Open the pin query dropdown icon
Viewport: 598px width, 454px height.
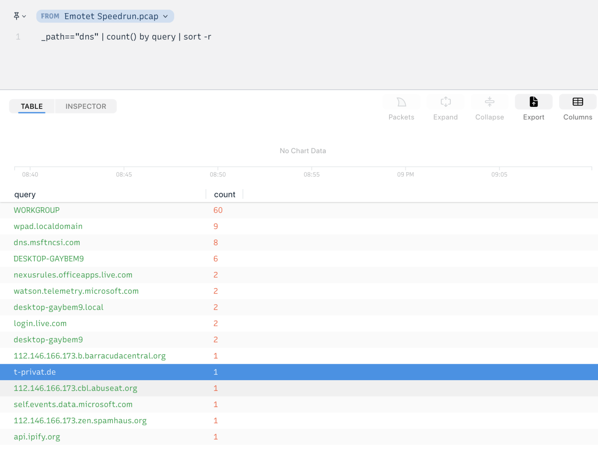pyautogui.click(x=19, y=16)
